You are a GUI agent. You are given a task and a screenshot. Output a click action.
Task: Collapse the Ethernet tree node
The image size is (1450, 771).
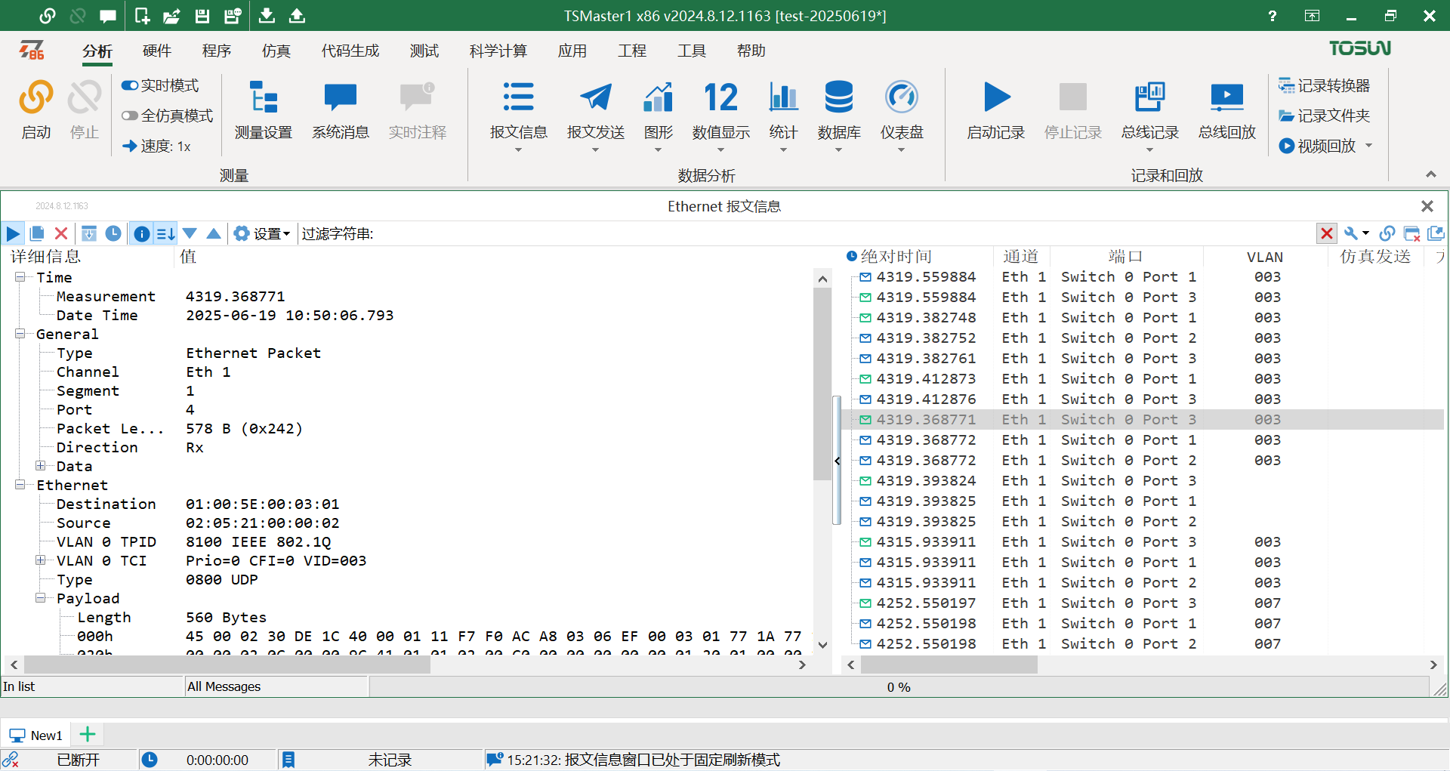point(20,485)
